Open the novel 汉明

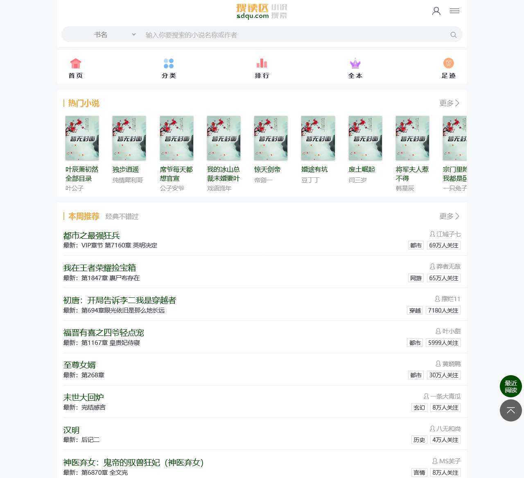pyautogui.click(x=71, y=430)
